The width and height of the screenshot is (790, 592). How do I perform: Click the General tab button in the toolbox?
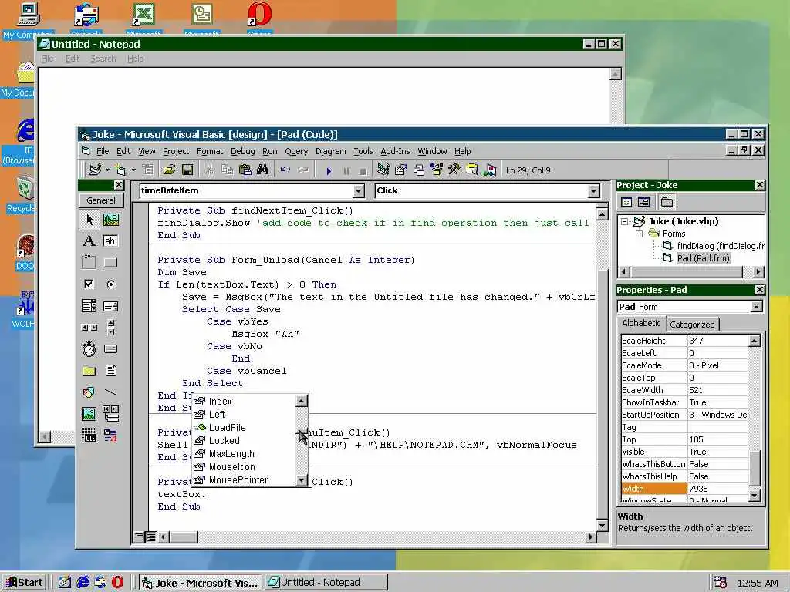pos(101,200)
